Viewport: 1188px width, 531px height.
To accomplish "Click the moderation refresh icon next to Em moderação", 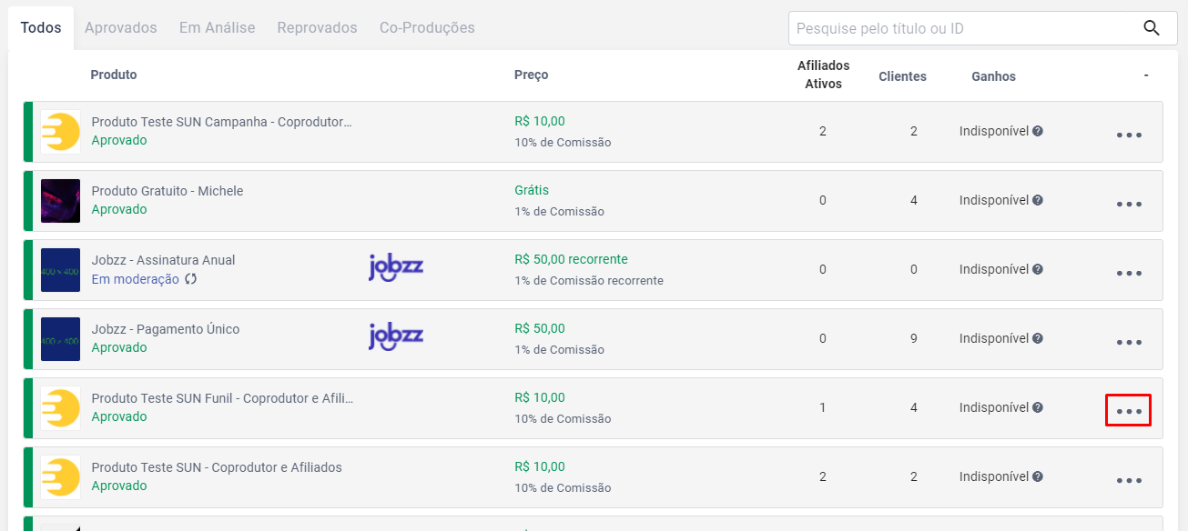I will coord(190,279).
